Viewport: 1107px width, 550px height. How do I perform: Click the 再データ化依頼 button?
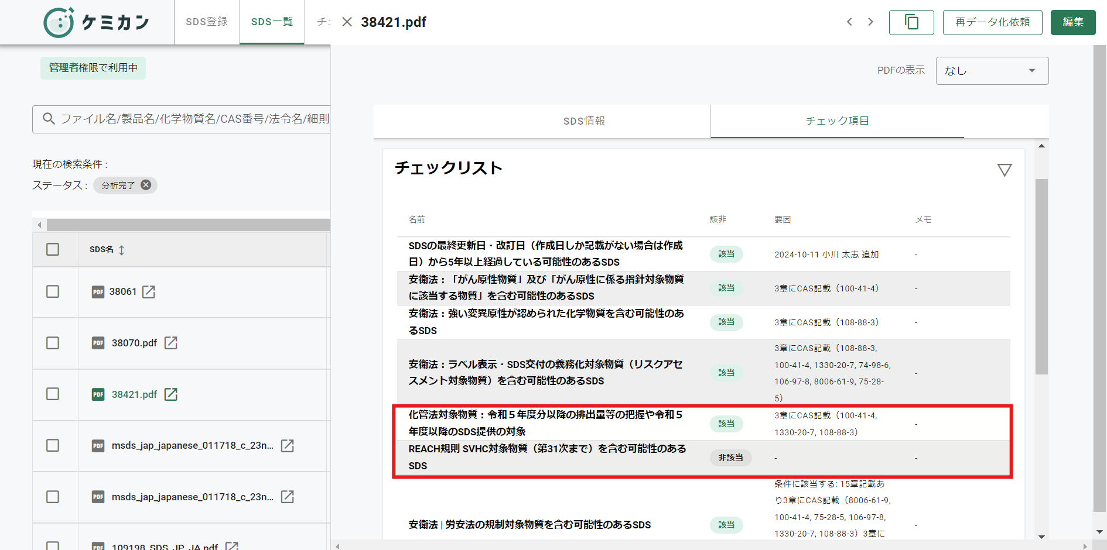(x=992, y=22)
